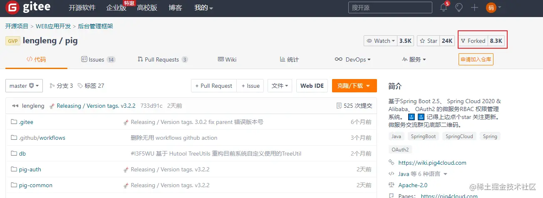Click the WEB应用开发 breadcrumb link
The height and width of the screenshot is (198, 543).
(x=53, y=26)
